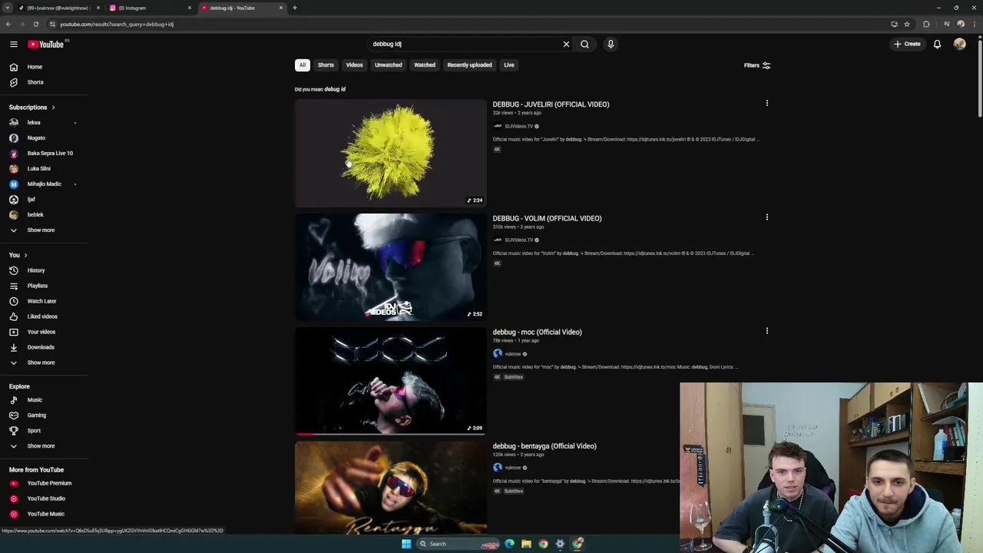Open a new Chrome tab
Image resolution: width=983 pixels, height=553 pixels.
[295, 8]
